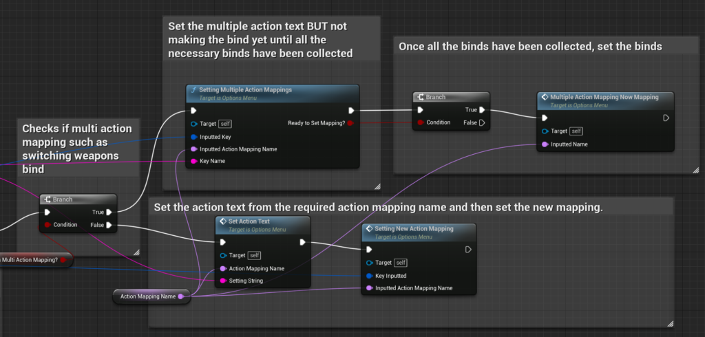
Task: Click the resize handle of the bottom comment box
Action: click(669, 323)
